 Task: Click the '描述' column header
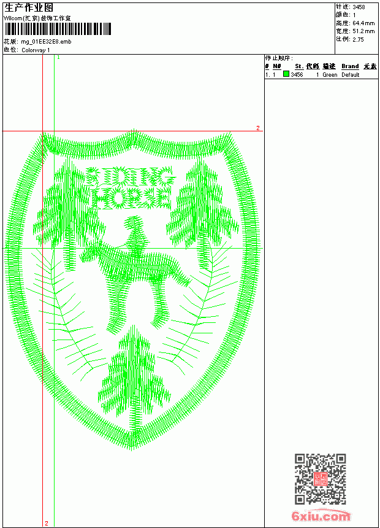[329, 66]
